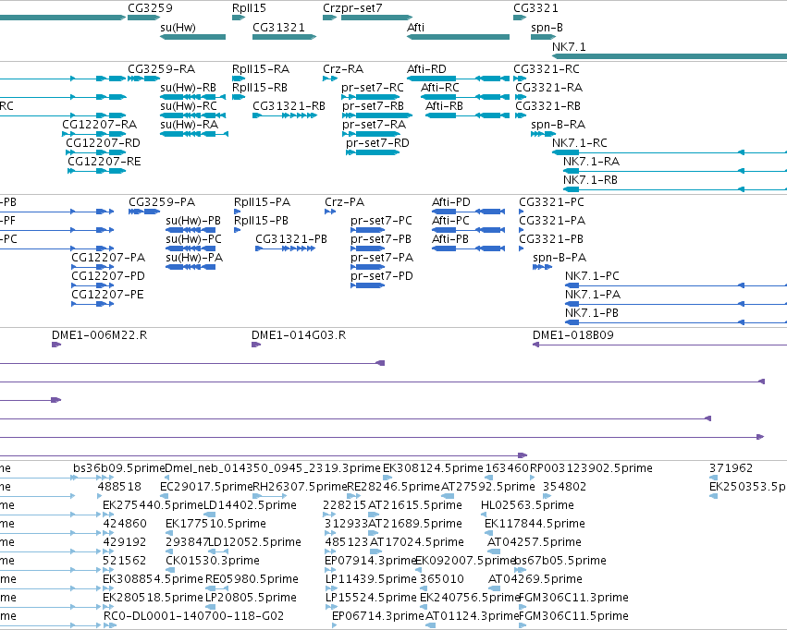This screenshot has width=787, height=630.
Task: Open transcript label CG3321-RB
Action: point(548,106)
